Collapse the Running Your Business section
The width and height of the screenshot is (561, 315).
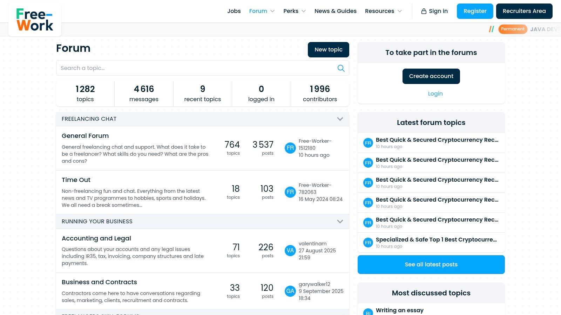pyautogui.click(x=340, y=222)
